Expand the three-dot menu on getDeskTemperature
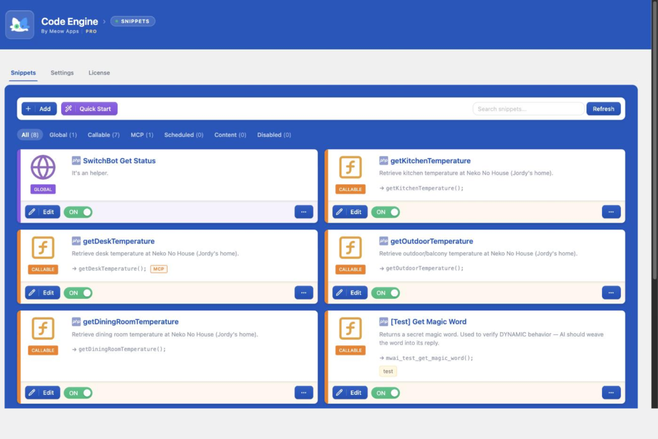Viewport: 658px width, 439px height. pos(304,292)
